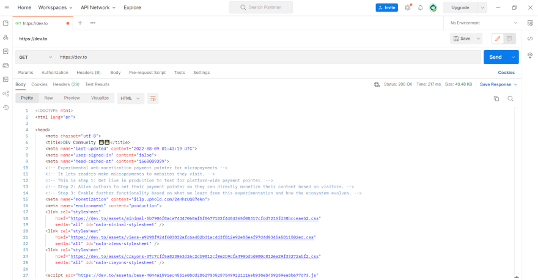The height and width of the screenshot is (280, 538).
Task: Open the Save Response dropdown
Action: [x=498, y=84]
